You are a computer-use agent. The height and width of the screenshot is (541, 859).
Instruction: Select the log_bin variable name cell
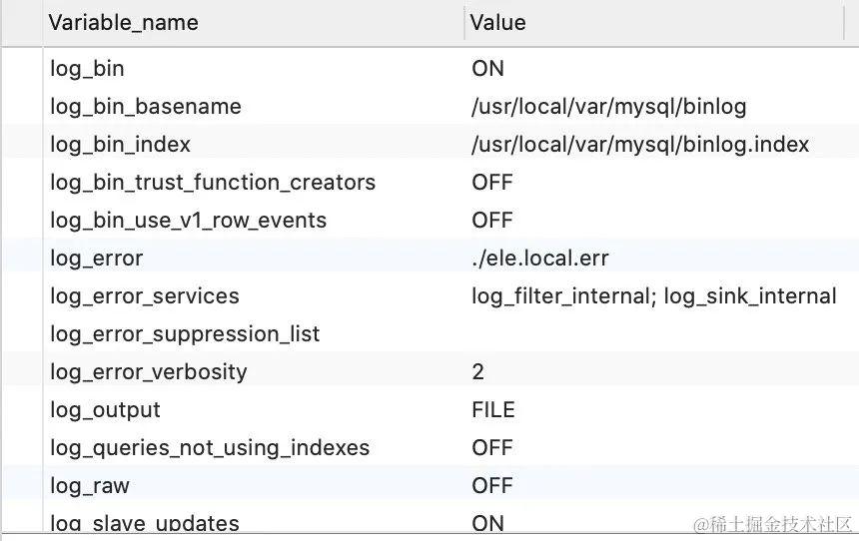coord(88,69)
